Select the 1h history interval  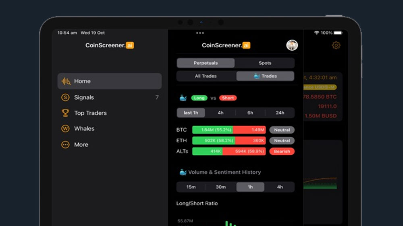coord(250,187)
